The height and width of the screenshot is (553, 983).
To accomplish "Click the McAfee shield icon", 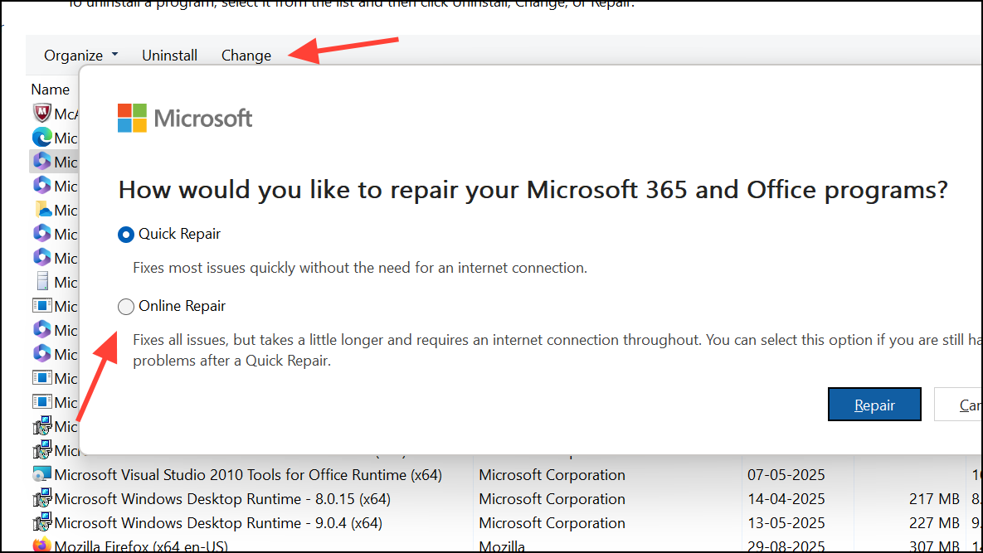I will 42,114.
